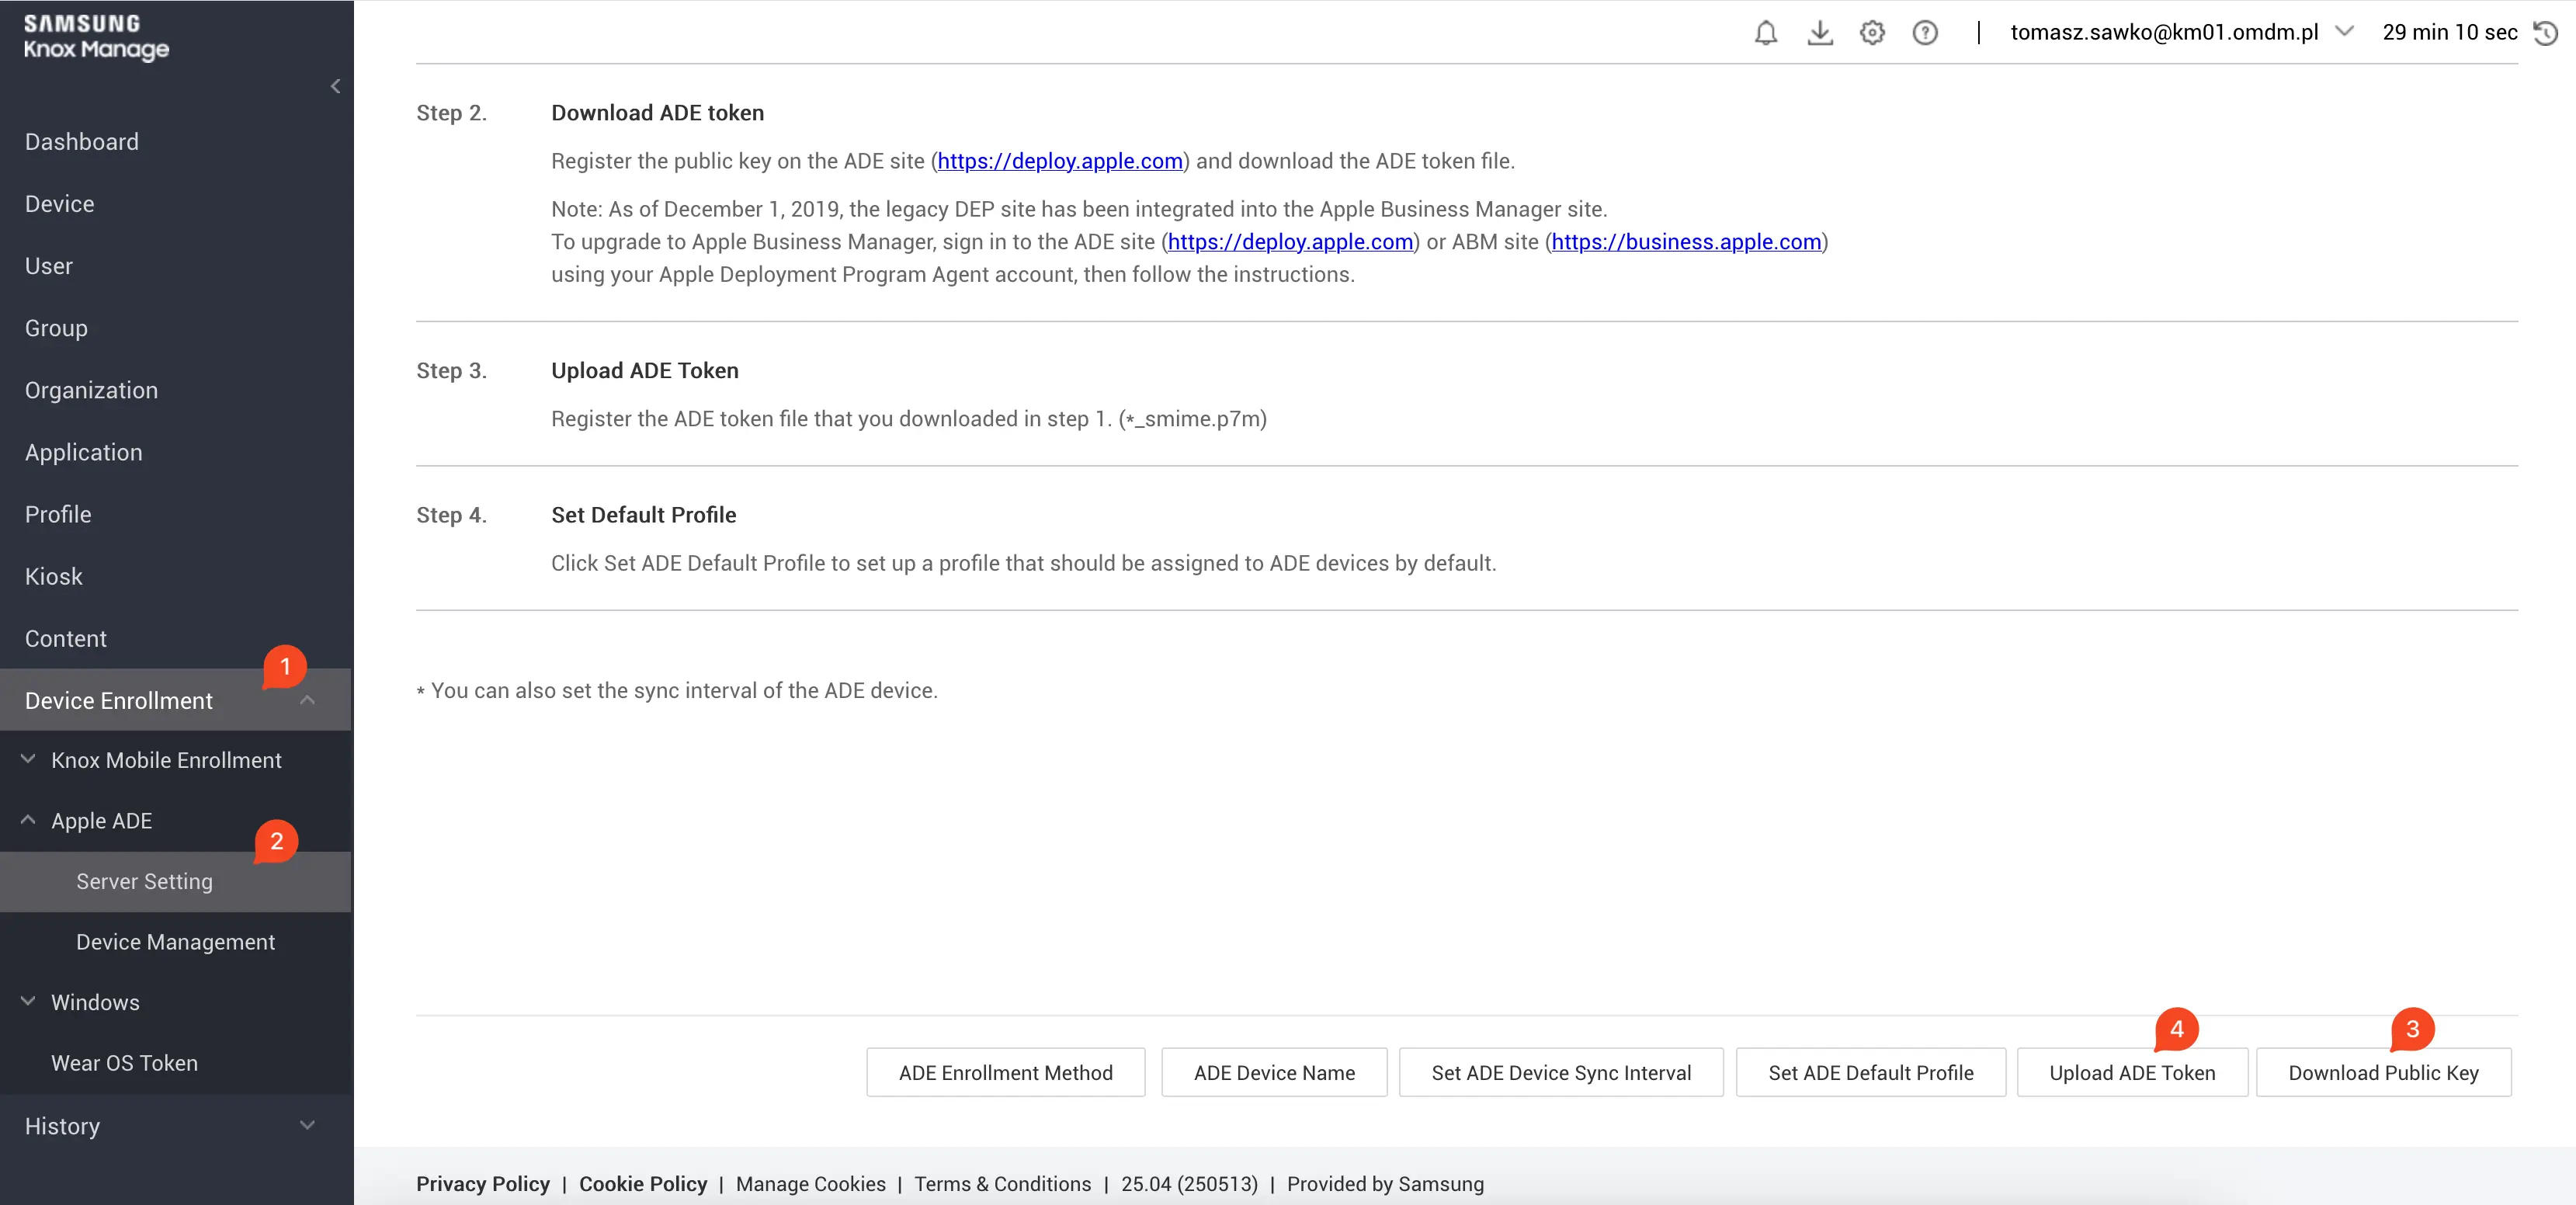
Task: Open Terms & Conditions footer link
Action: [x=1003, y=1184]
